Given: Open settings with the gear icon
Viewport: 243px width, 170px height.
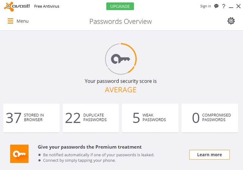Looking at the screenshot, I should click(x=231, y=21).
